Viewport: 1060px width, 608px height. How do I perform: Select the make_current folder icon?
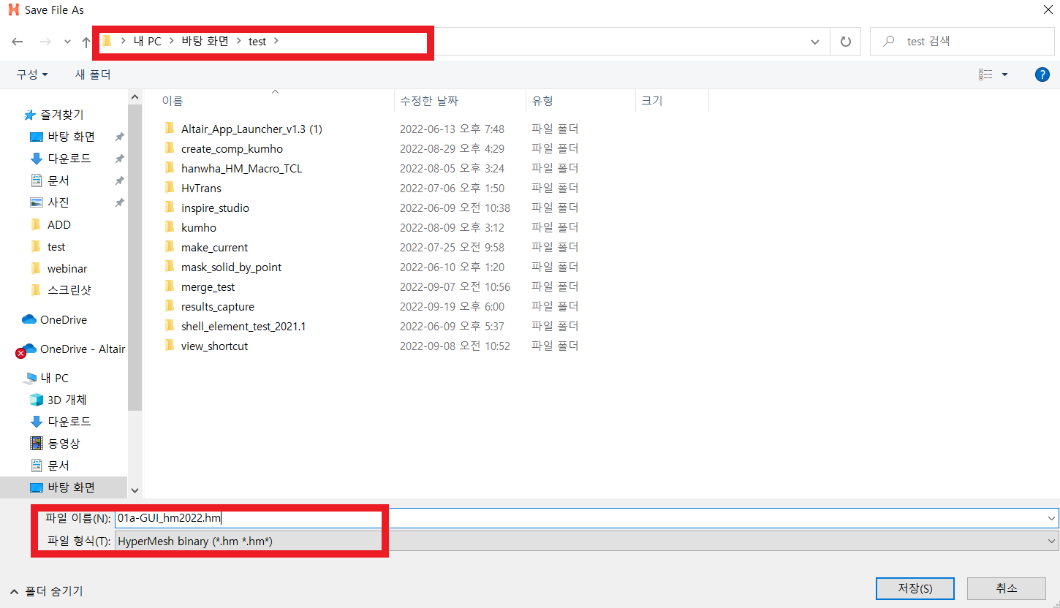170,247
